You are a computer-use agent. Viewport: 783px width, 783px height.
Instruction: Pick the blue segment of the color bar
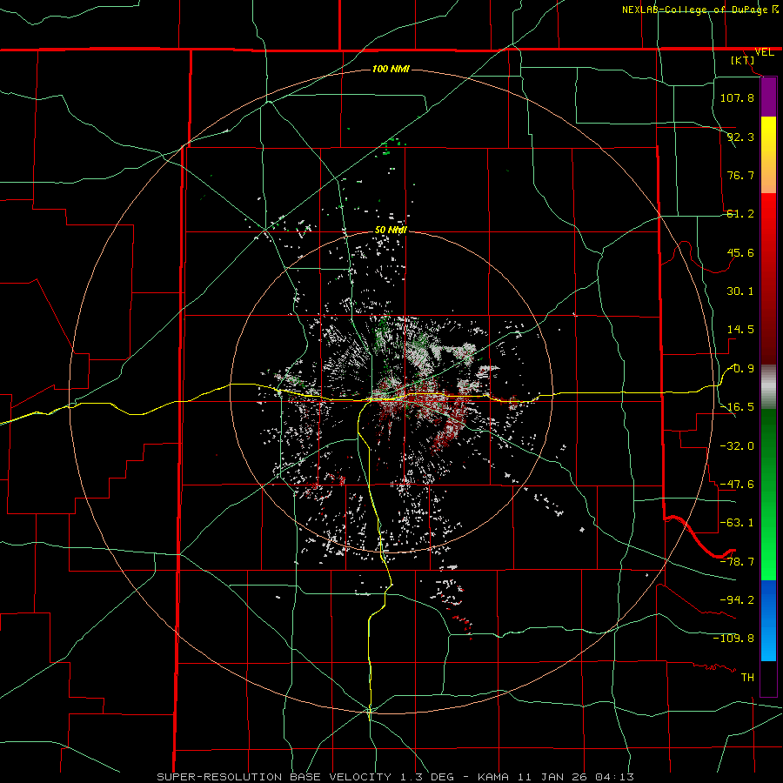click(768, 620)
